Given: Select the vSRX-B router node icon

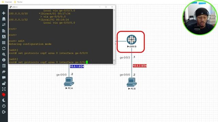Looking at the screenshot, I should click(x=131, y=40).
